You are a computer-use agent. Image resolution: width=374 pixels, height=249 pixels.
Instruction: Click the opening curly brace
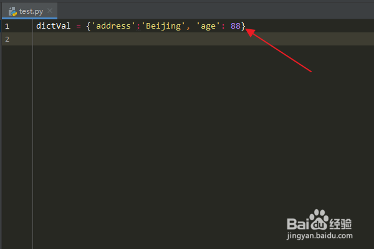pos(89,26)
